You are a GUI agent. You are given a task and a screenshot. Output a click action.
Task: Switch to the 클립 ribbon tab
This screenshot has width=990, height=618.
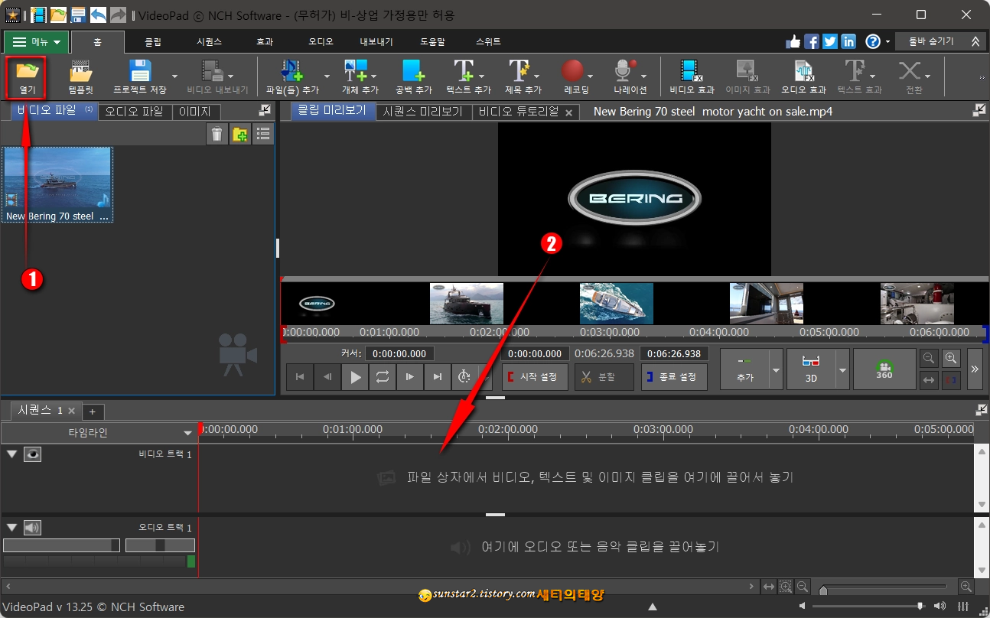point(153,42)
